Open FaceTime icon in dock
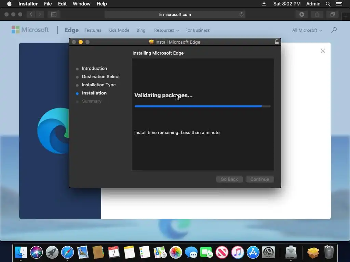350x262 pixels. coord(206,252)
